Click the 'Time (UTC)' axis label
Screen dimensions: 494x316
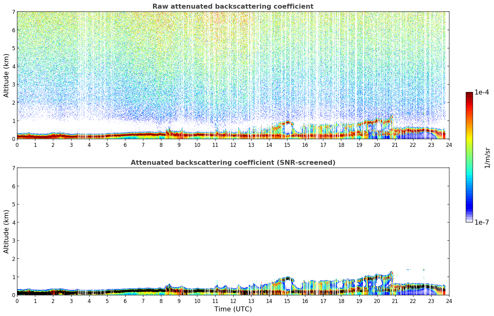pos(233,309)
